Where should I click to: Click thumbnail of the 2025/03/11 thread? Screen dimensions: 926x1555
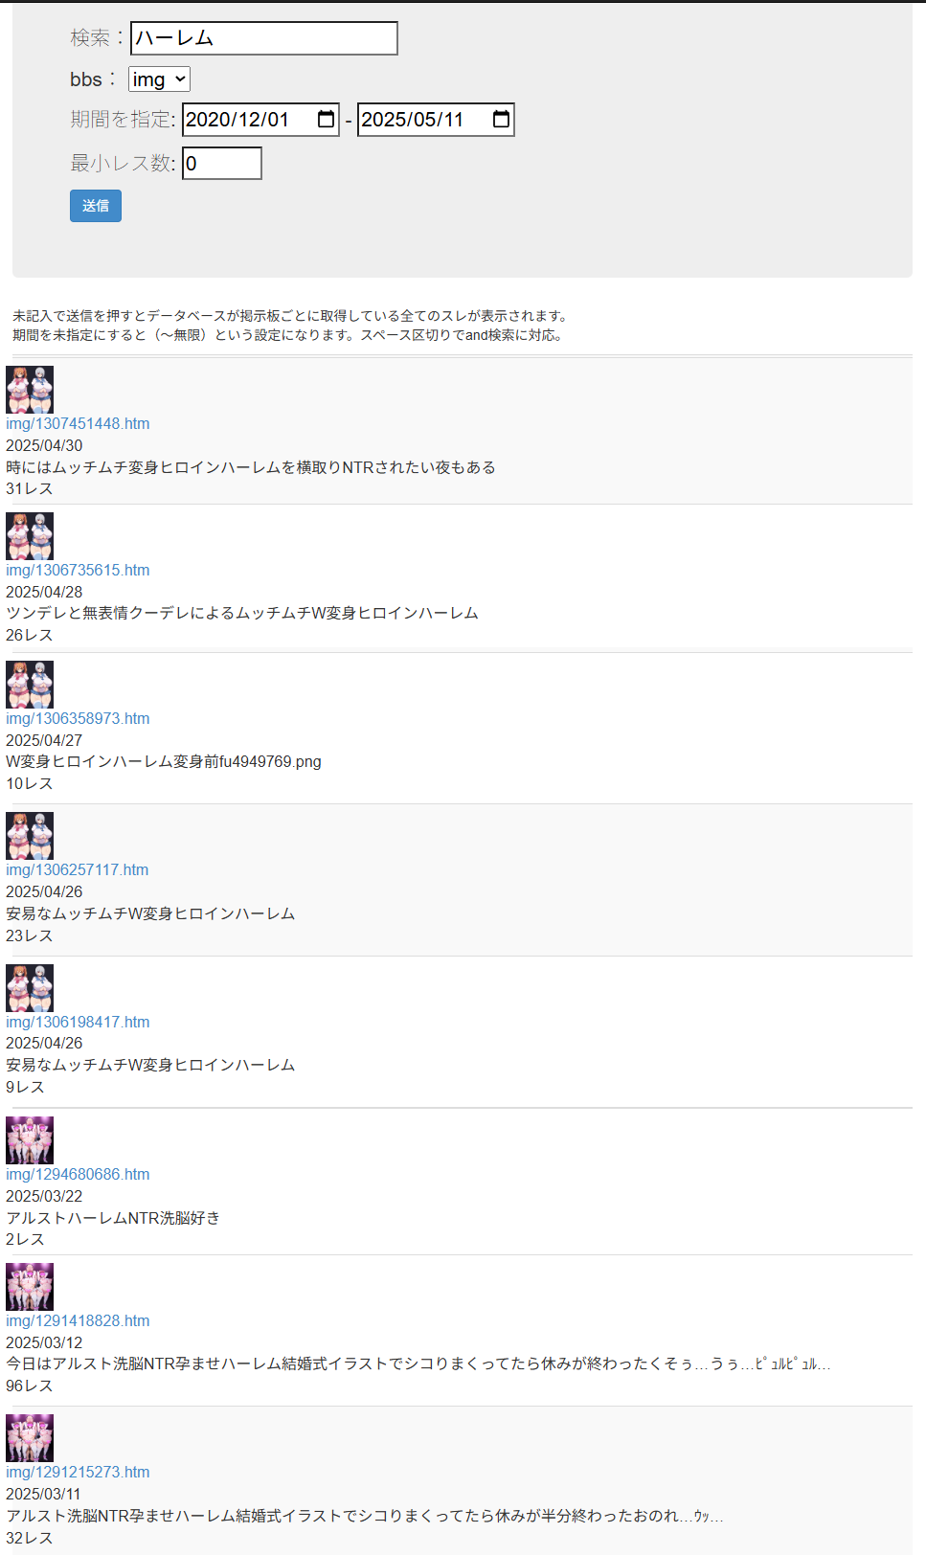pos(30,1438)
